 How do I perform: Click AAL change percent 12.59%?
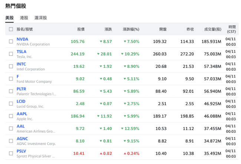[130, 128]
